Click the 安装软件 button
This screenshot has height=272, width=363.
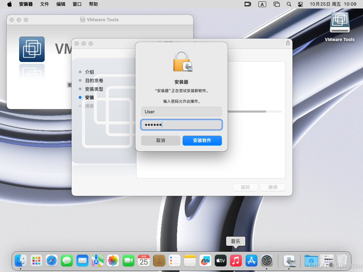point(202,141)
